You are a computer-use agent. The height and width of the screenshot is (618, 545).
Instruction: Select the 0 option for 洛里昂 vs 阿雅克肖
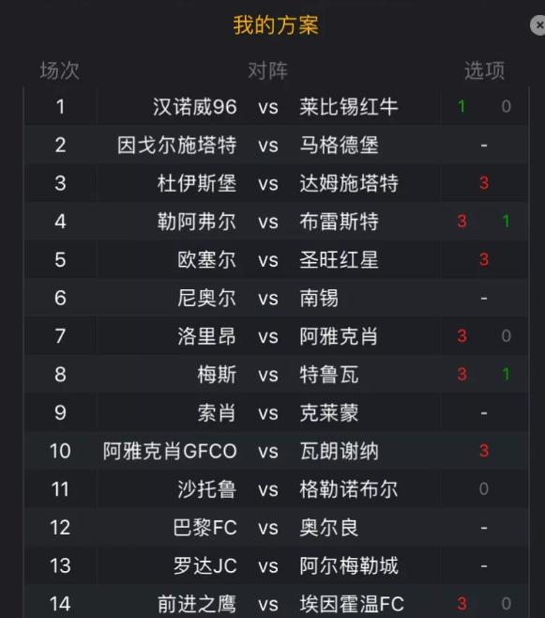click(506, 336)
